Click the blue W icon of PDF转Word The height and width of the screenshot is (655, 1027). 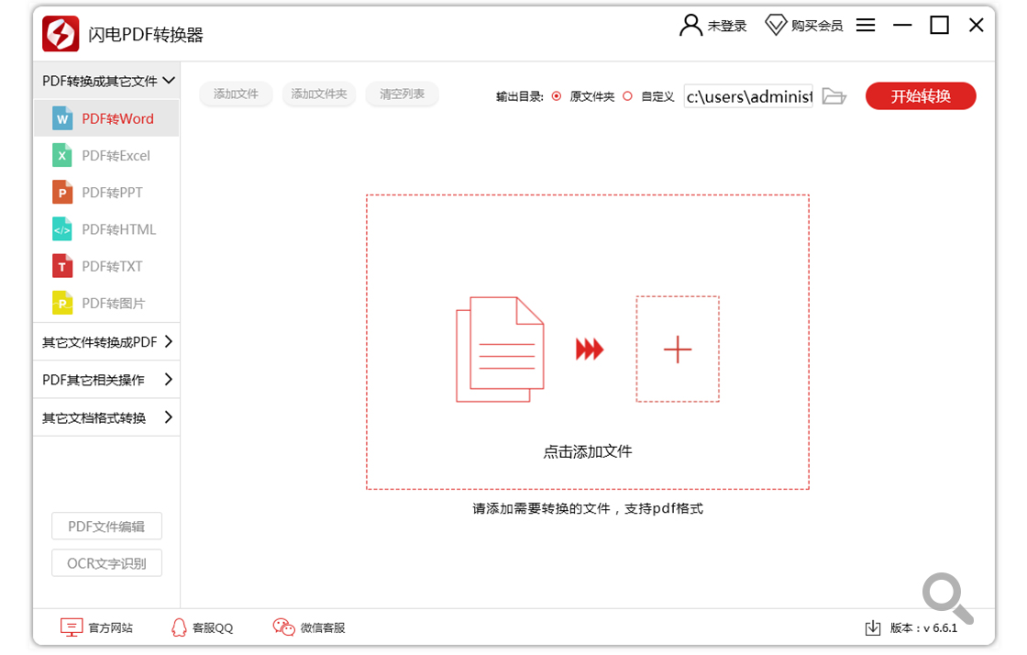(61, 118)
